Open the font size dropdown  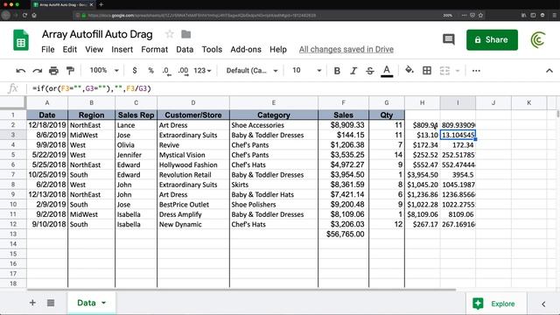click(306, 70)
